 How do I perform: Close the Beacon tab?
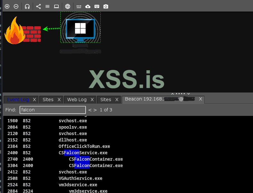tap(200, 99)
